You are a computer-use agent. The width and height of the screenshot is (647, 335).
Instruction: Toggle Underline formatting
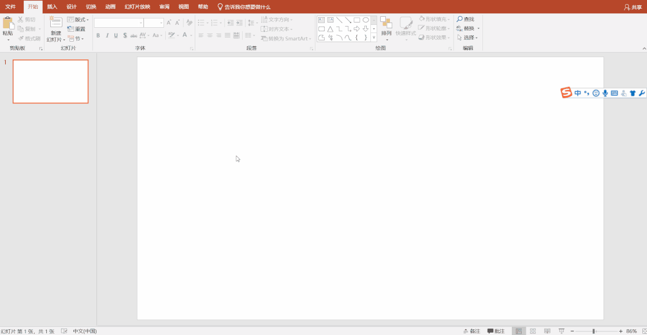[116, 35]
